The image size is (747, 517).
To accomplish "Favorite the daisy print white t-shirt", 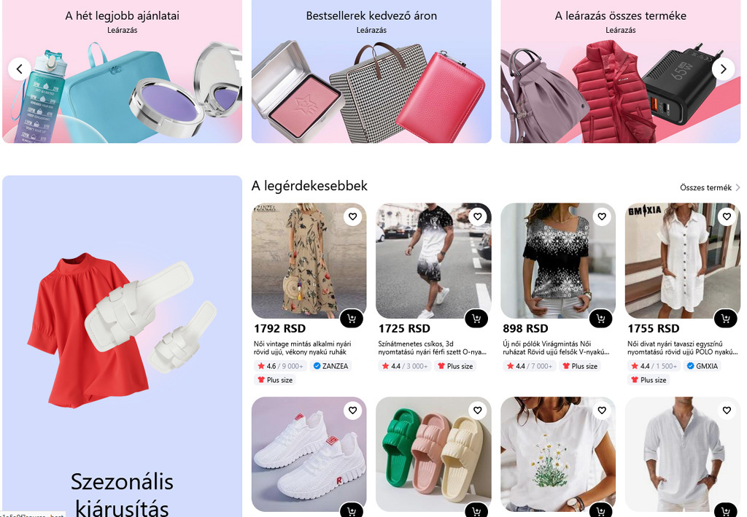I will coord(602,411).
